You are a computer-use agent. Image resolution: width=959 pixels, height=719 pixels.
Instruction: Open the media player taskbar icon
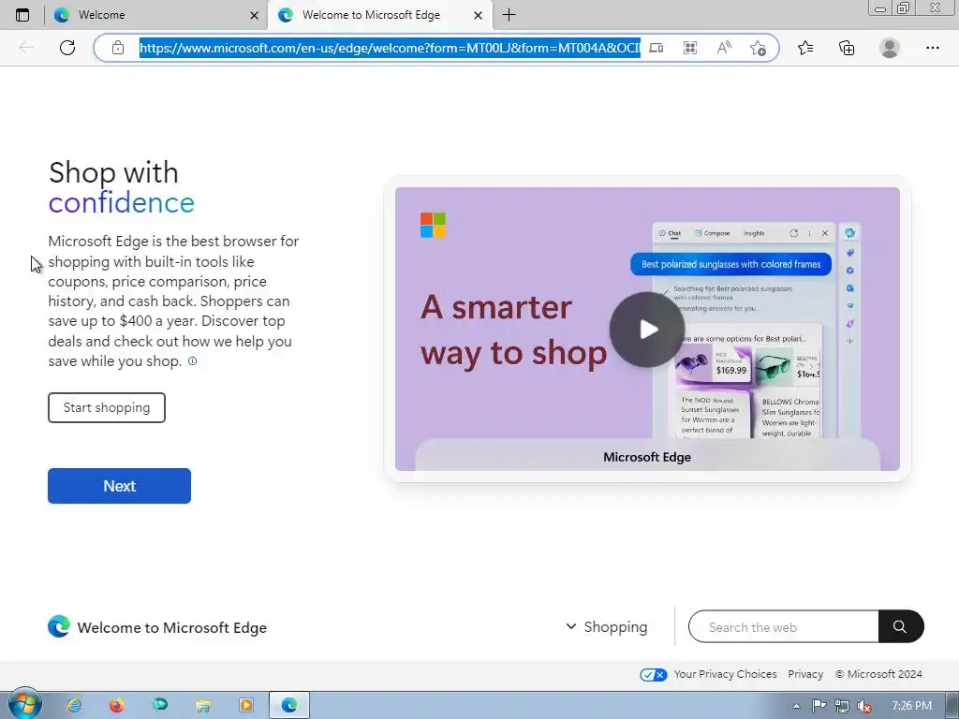click(x=246, y=706)
